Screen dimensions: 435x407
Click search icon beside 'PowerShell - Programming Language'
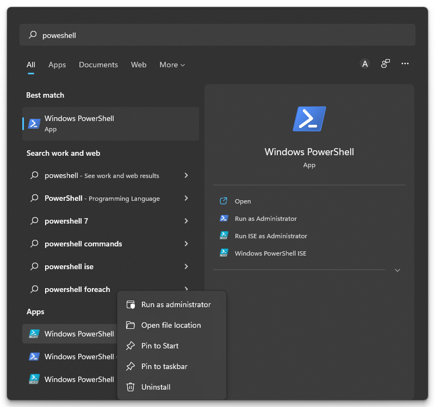(34, 198)
